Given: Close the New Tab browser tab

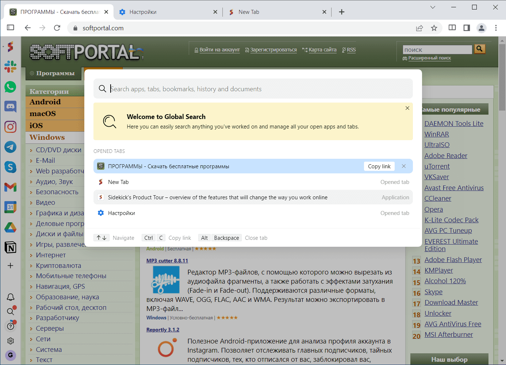Looking at the screenshot, I should pos(324,12).
